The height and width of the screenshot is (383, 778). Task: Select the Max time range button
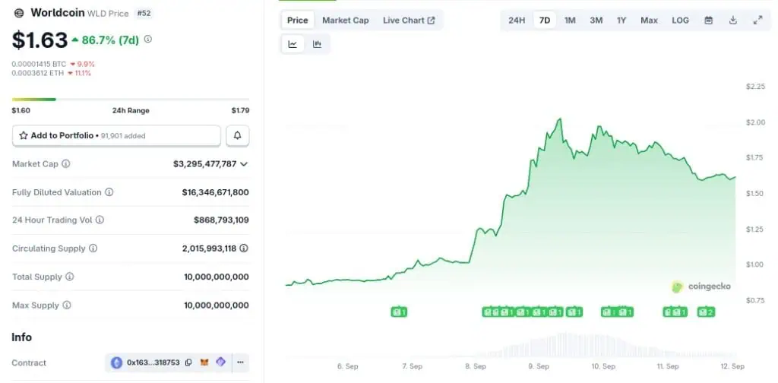click(649, 21)
